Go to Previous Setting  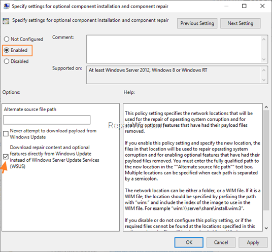[197, 23]
